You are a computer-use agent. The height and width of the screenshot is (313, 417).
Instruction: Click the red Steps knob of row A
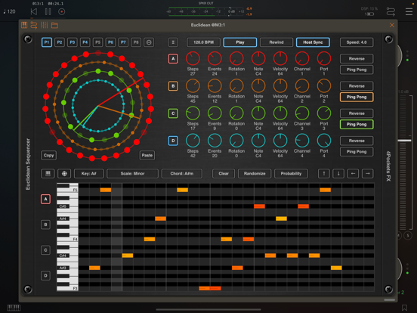click(193, 58)
